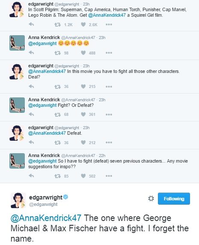
Task: Like the 'movie suggestions for inspo' tweet
Action: coord(83,176)
